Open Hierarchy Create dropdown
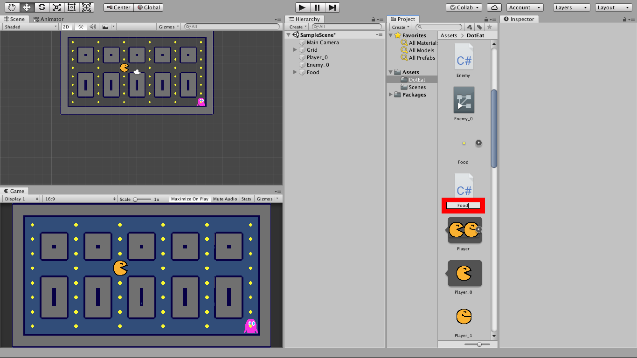The width and height of the screenshot is (637, 358). 298,27
